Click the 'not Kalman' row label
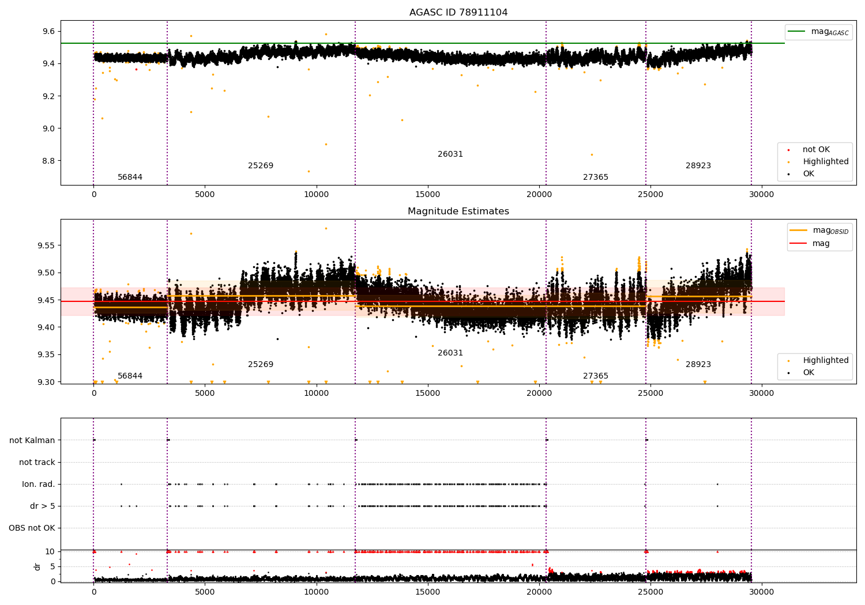The height and width of the screenshot is (605, 865). 32,440
